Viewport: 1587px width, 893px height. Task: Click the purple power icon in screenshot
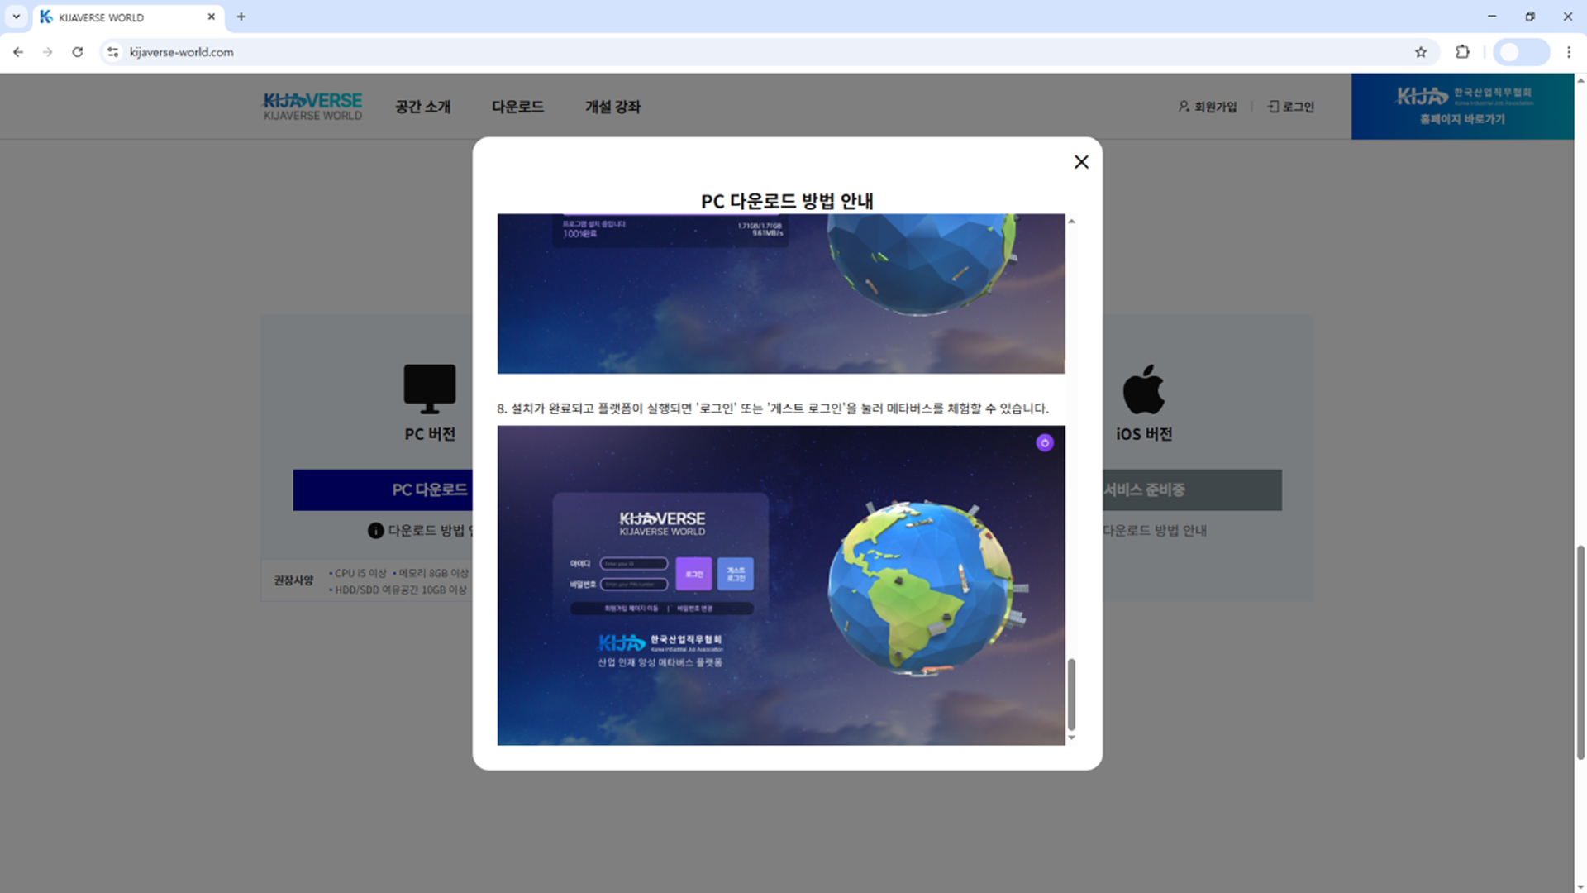pos(1045,442)
